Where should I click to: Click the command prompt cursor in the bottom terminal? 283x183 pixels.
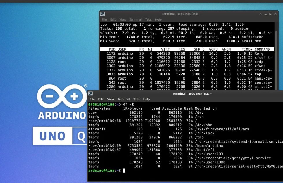125,170
